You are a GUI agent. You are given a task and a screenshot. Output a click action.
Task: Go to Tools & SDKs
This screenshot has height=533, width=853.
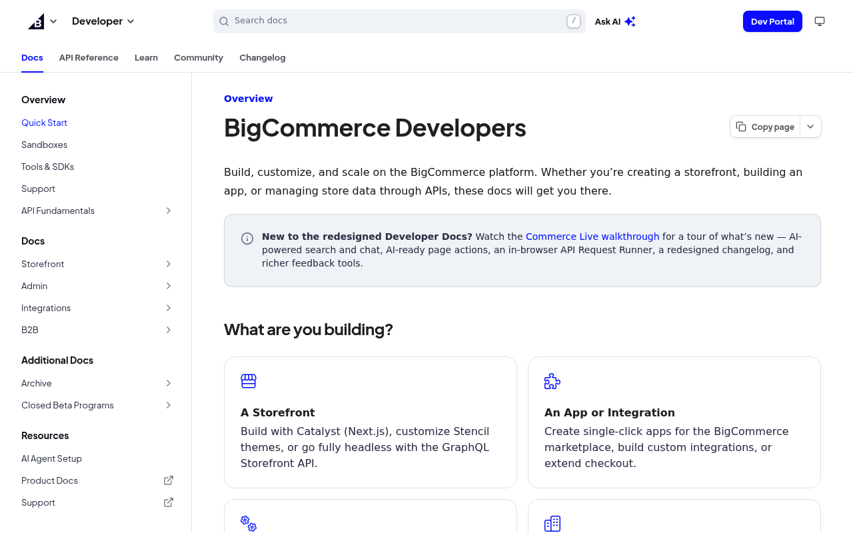pyautogui.click(x=48, y=167)
